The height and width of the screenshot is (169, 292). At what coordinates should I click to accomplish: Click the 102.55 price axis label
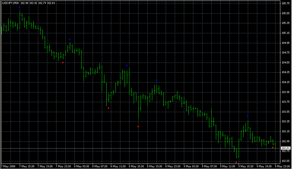click(x=285, y=161)
